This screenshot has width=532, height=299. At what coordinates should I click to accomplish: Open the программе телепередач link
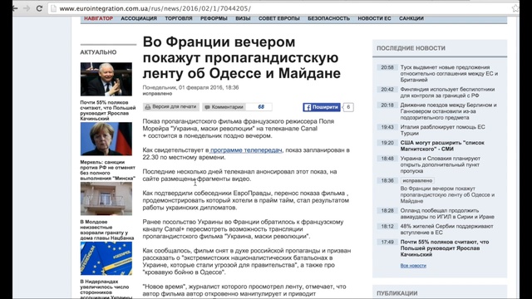[x=246, y=150]
